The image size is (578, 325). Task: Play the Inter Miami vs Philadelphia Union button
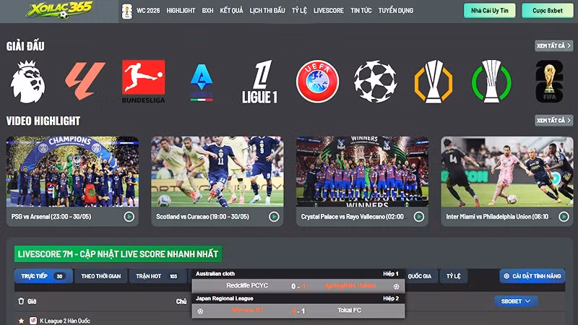(x=564, y=217)
